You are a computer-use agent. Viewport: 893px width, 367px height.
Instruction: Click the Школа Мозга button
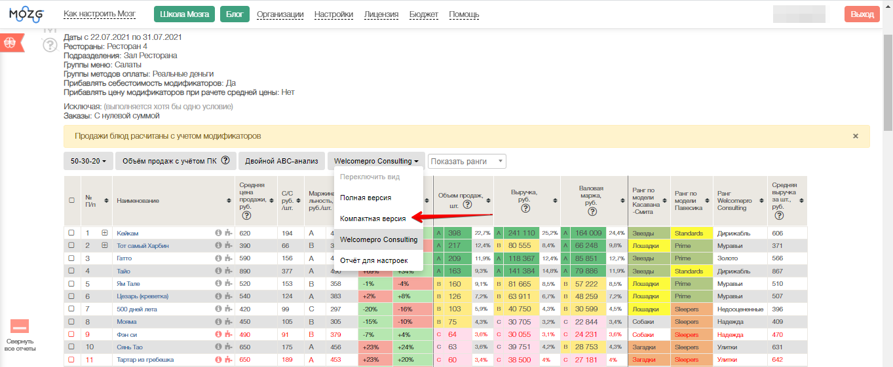tap(184, 14)
